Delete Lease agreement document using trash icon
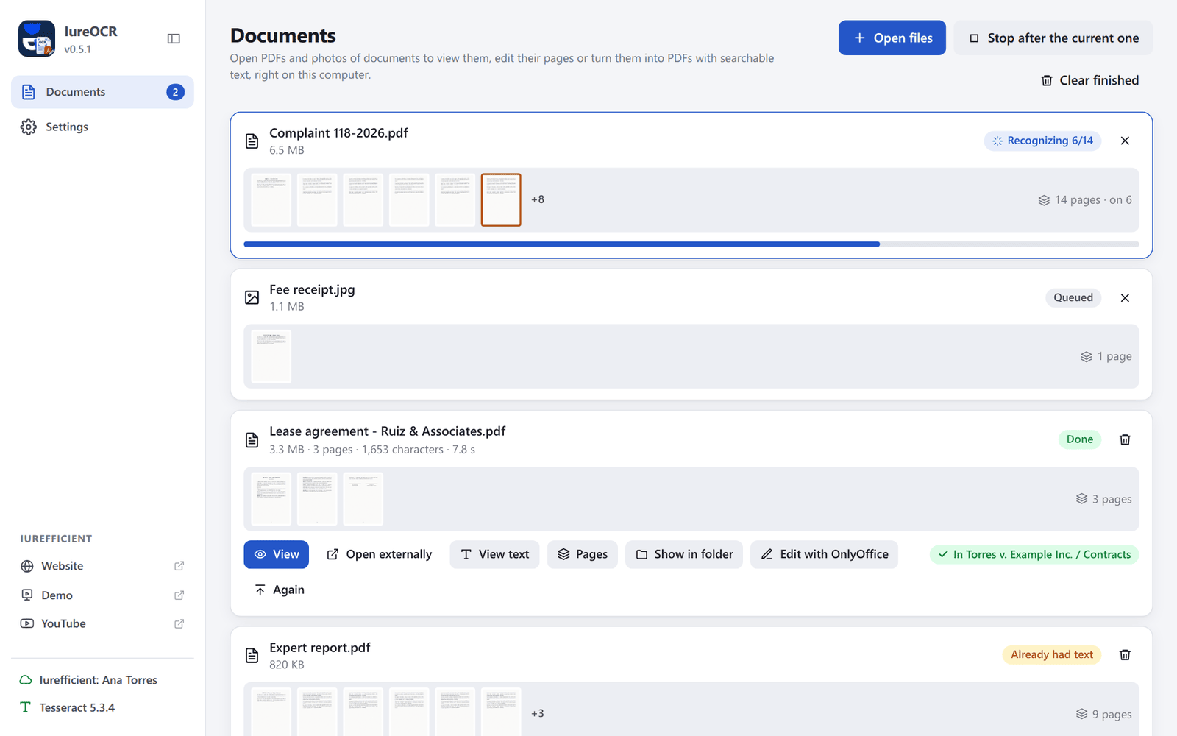This screenshot has height=736, width=1177. point(1125,439)
